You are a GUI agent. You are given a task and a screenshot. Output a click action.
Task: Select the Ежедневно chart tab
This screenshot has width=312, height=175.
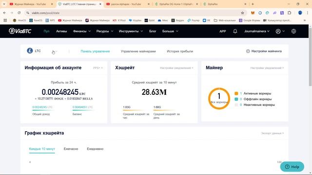(95, 149)
